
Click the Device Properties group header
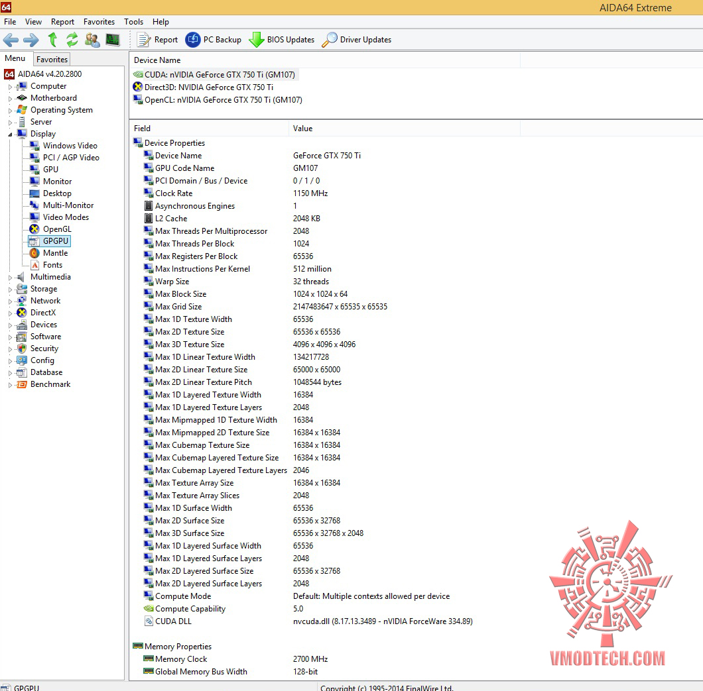(x=169, y=143)
